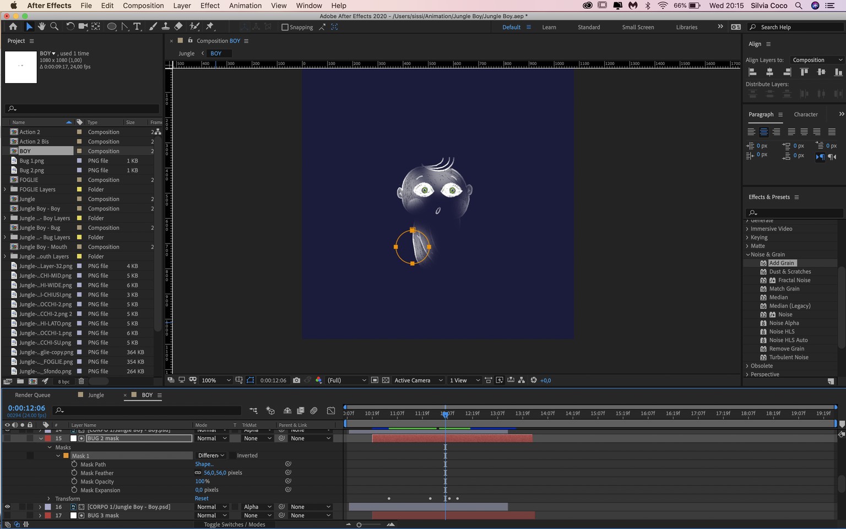Switch to the Jungle timeline tab

[96, 395]
